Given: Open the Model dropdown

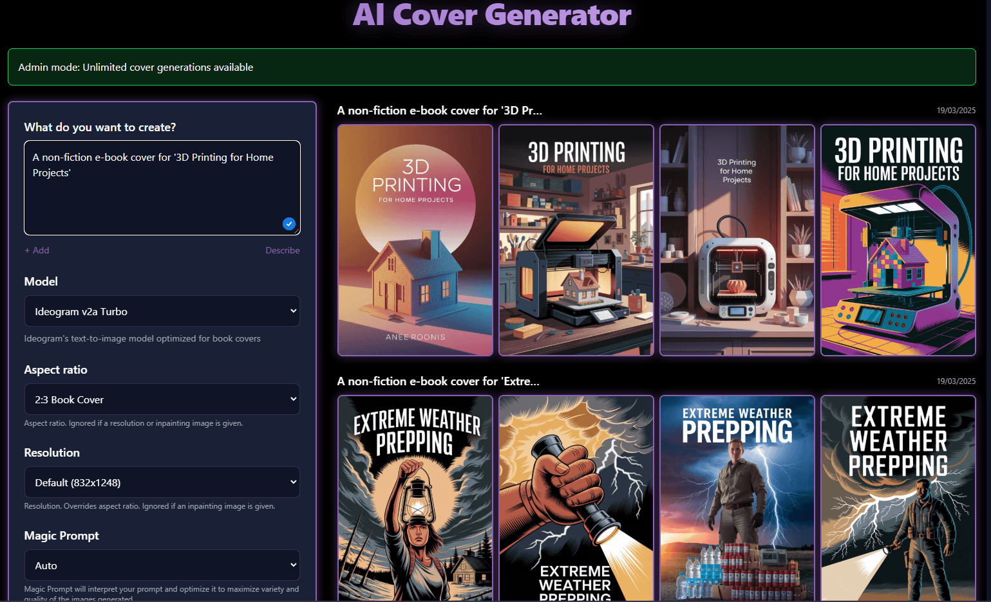Looking at the screenshot, I should [x=162, y=311].
